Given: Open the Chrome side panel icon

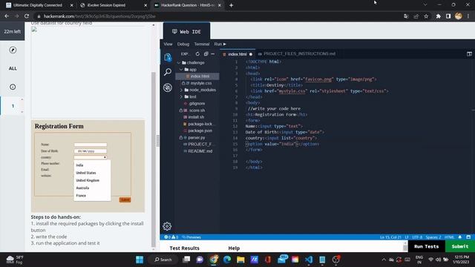Looking at the screenshot, I should pyautogui.click(x=448, y=16).
